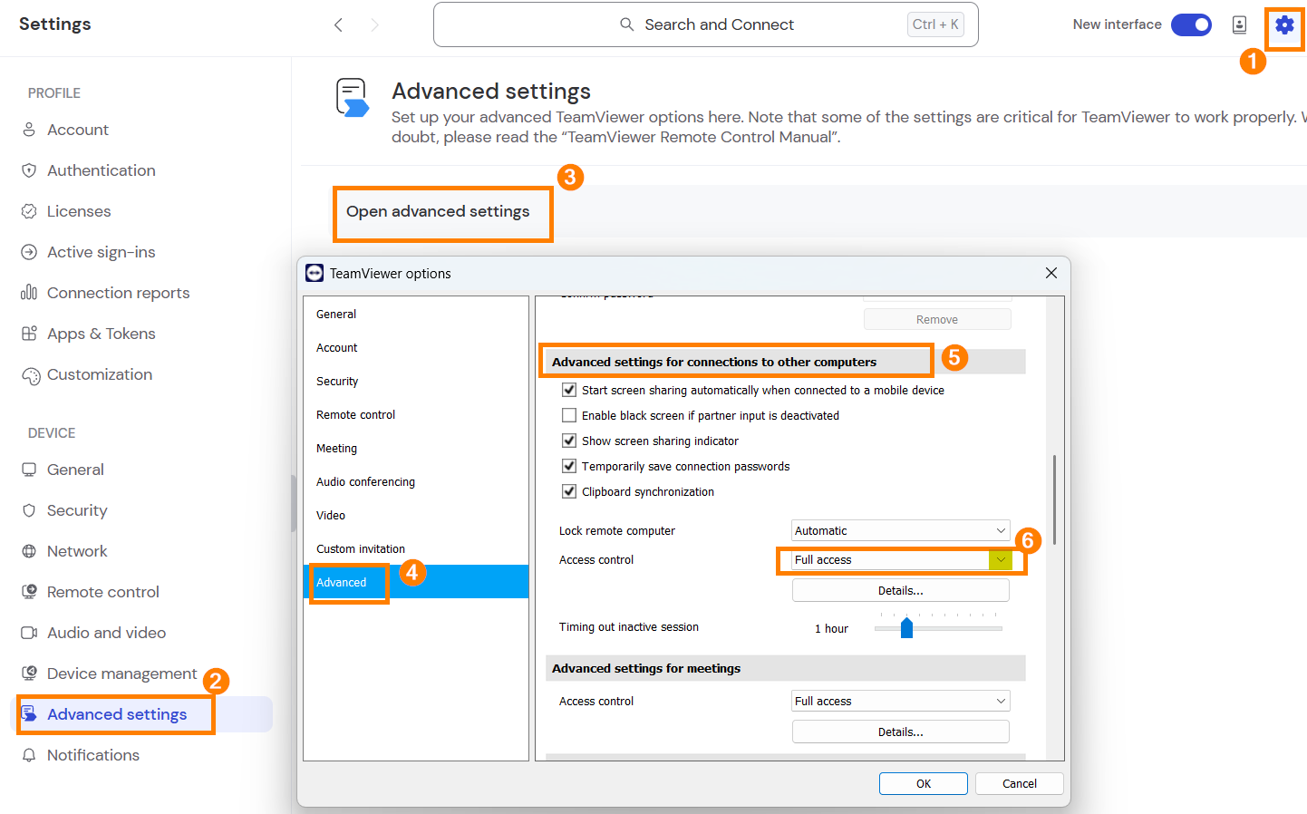The image size is (1307, 814).
Task: Click the Audio and video camera icon
Action: [x=29, y=633]
